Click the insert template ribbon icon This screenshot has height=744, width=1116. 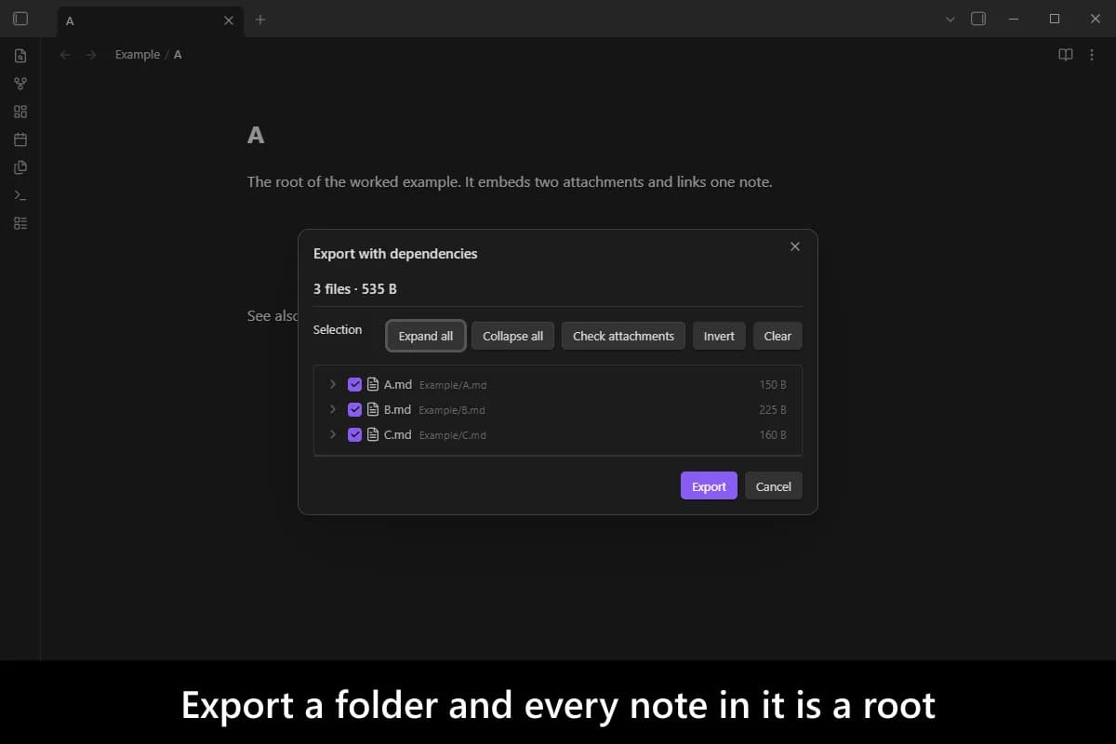(20, 167)
